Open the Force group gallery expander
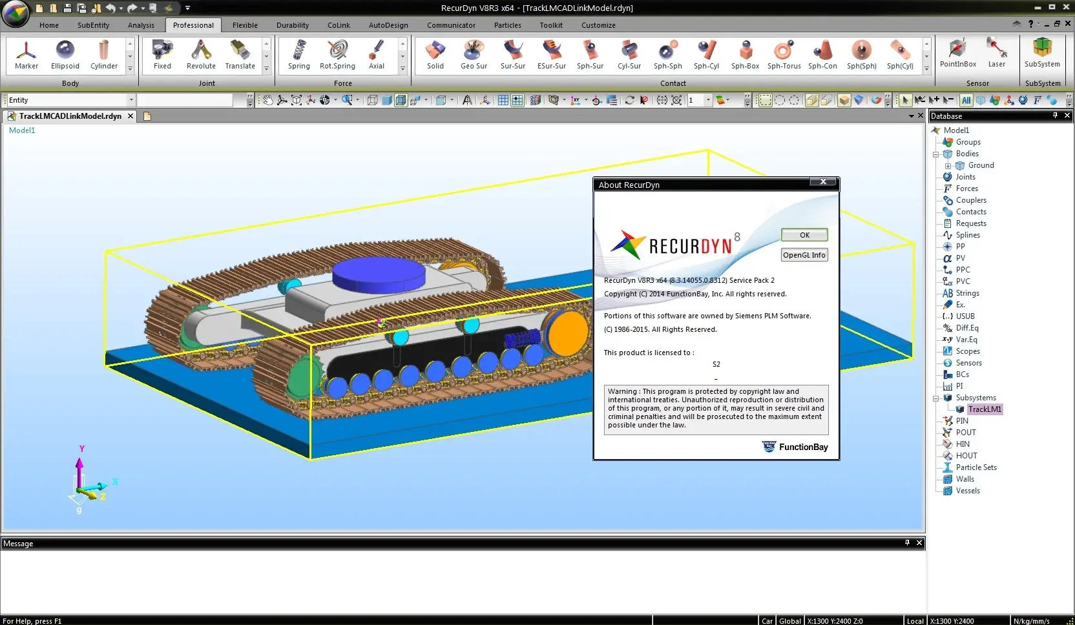The width and height of the screenshot is (1075, 625). pyautogui.click(x=402, y=68)
